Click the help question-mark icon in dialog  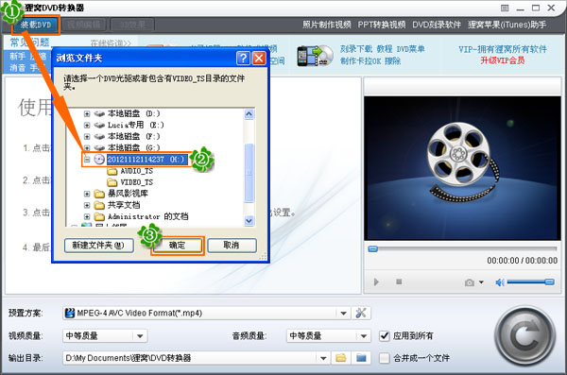244,58
